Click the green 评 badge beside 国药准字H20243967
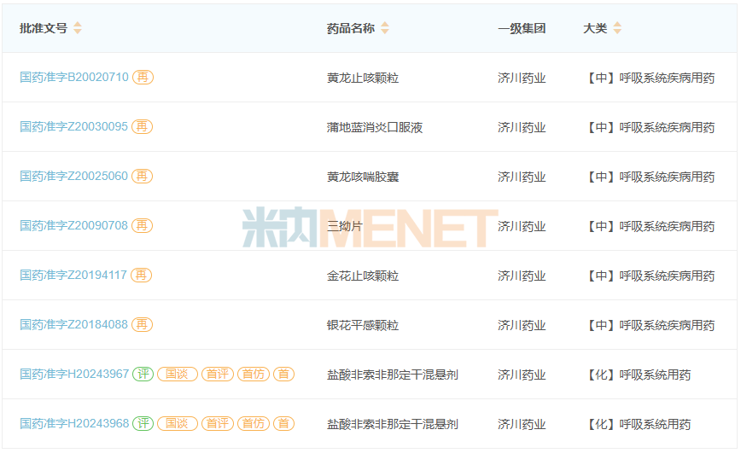Viewport: 741px width, 453px height. pyautogui.click(x=143, y=375)
